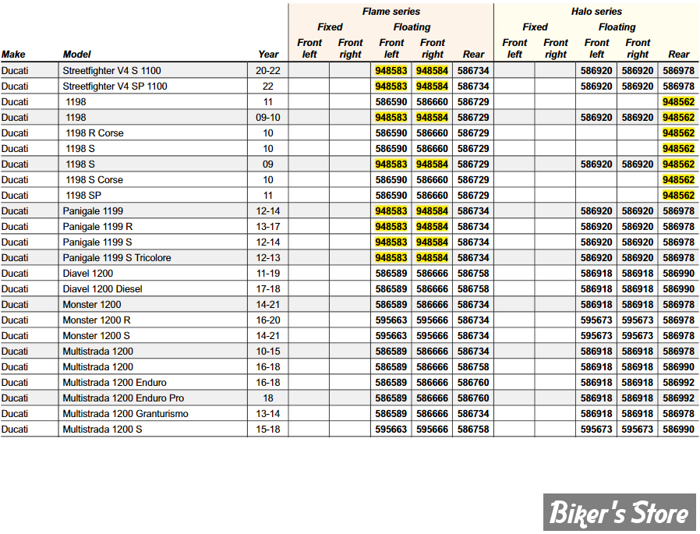Viewport: 700px width, 534px height.
Task: Click Halo front left 586920 in Panigale 1199 S row
Action: tap(596, 242)
